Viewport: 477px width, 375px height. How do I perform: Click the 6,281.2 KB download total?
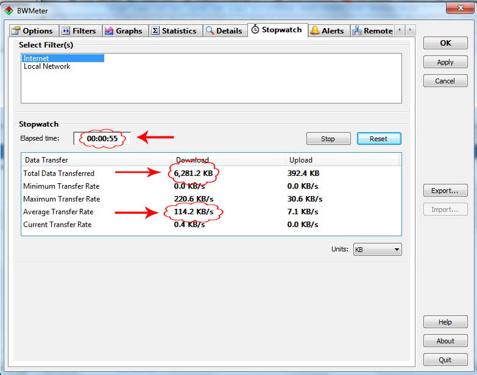[x=194, y=173]
